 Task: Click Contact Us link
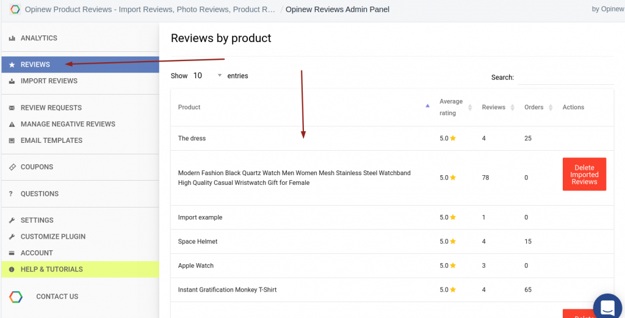(57, 297)
